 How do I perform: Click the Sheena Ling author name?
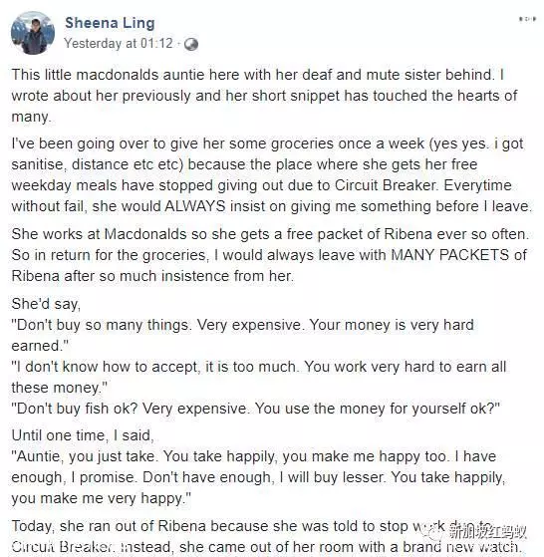(110, 23)
